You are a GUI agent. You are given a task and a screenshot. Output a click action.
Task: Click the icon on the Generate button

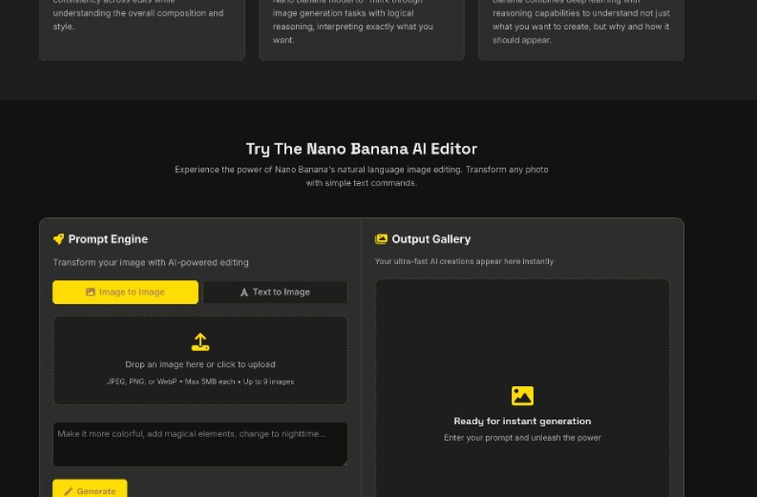pos(68,491)
